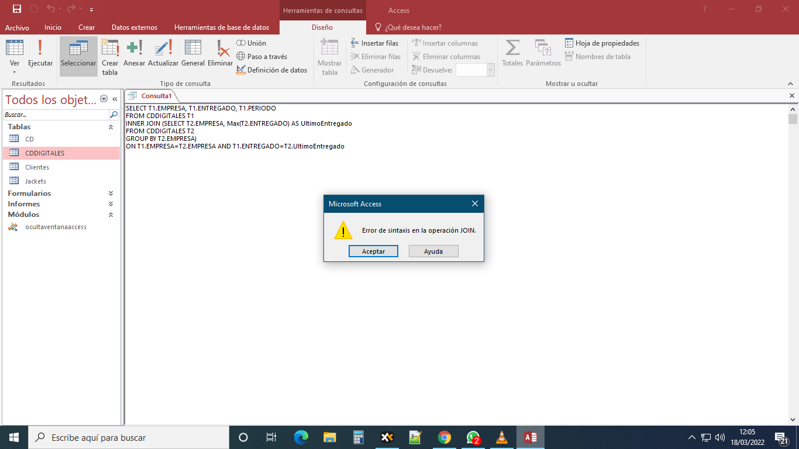Select the CD table

tap(61, 139)
